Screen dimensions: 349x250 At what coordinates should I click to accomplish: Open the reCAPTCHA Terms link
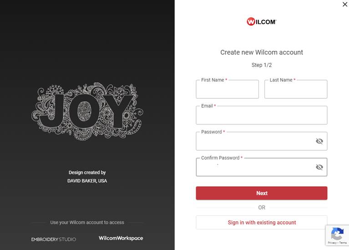click(x=342, y=243)
